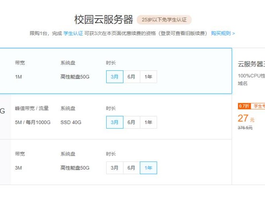Viewport: 265px width, 199px height.
Task: Select 6月 duration for the 3M bandwidth plan
Action: 131,168
